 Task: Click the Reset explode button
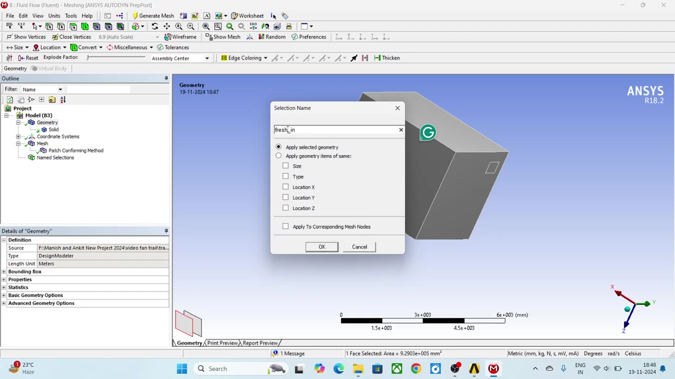point(28,58)
